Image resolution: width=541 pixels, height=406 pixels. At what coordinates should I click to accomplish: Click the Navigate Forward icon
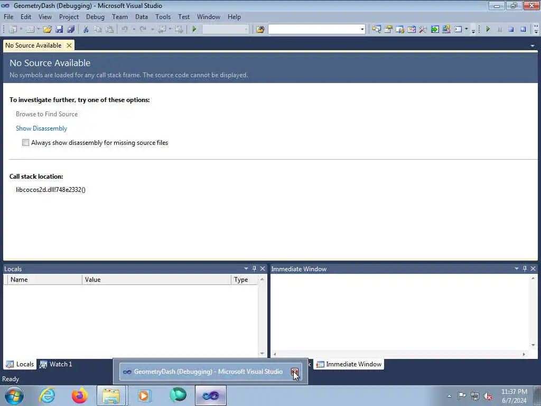179,30
